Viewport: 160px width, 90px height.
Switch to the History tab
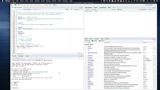[95, 7]
